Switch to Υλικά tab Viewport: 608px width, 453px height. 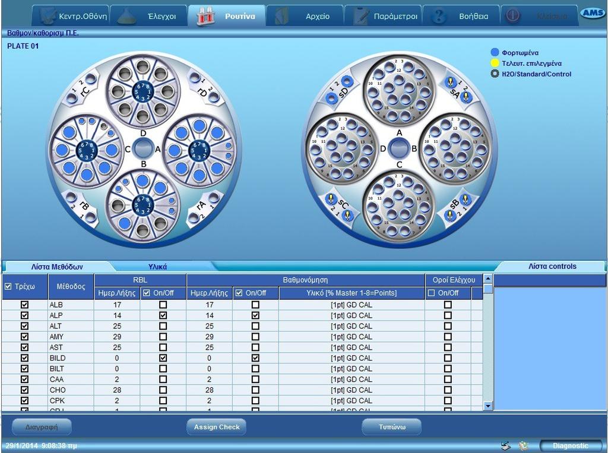(157, 267)
